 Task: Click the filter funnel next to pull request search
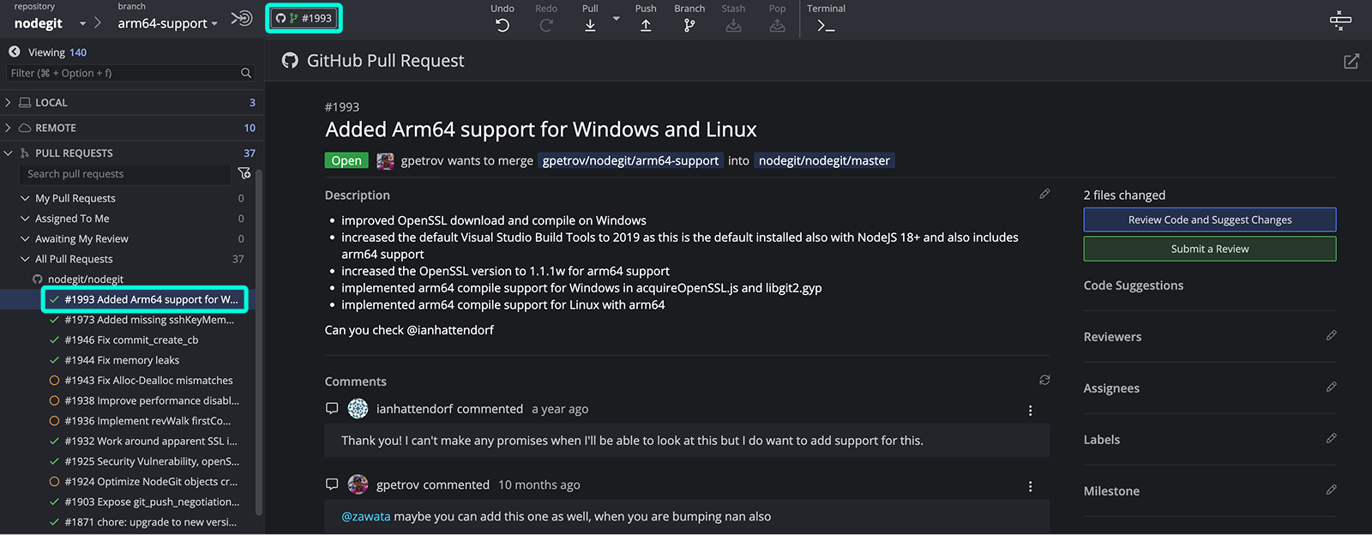tap(244, 173)
